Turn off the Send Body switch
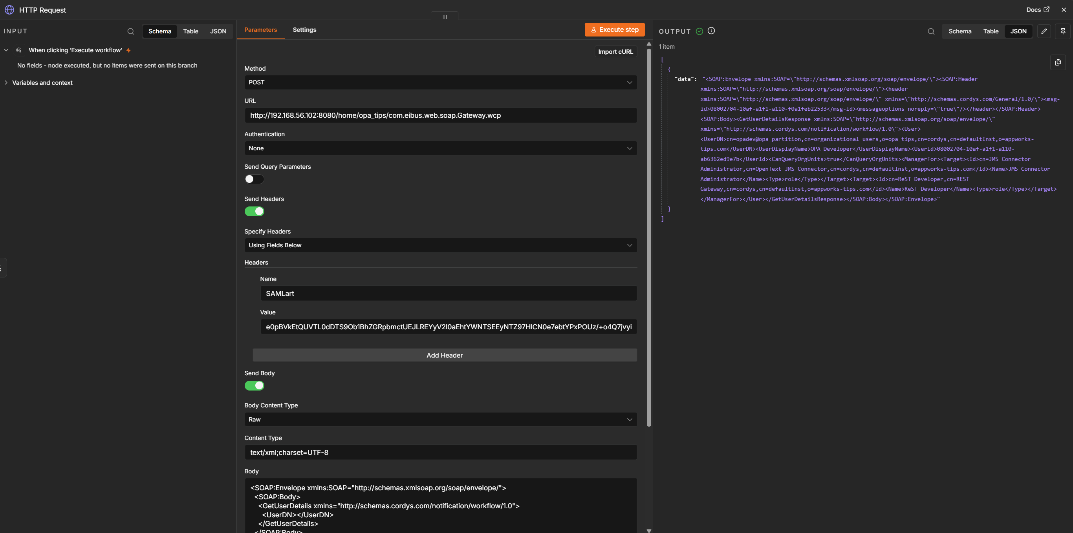 (x=254, y=385)
